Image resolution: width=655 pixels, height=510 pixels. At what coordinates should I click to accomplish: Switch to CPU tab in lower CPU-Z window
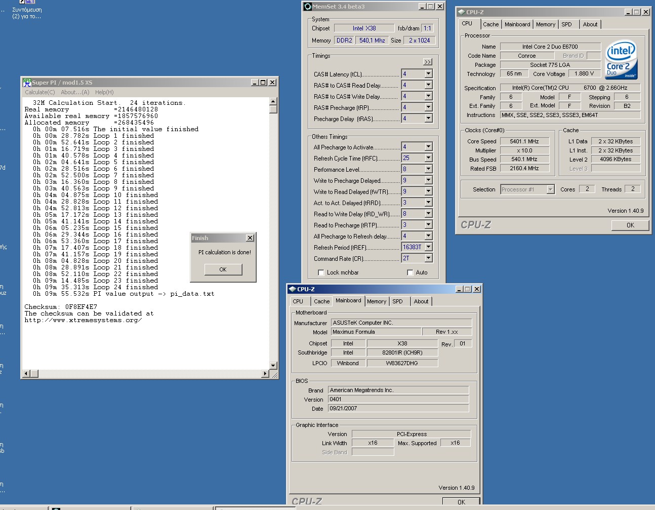(298, 301)
